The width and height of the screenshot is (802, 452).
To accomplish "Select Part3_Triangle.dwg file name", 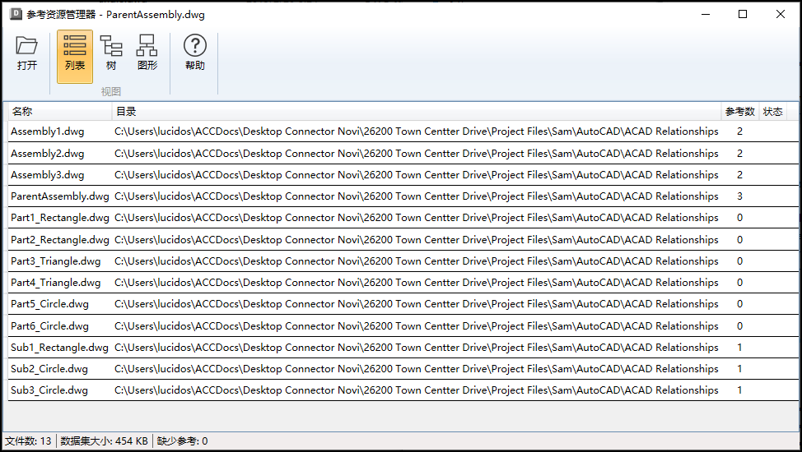I will [56, 261].
